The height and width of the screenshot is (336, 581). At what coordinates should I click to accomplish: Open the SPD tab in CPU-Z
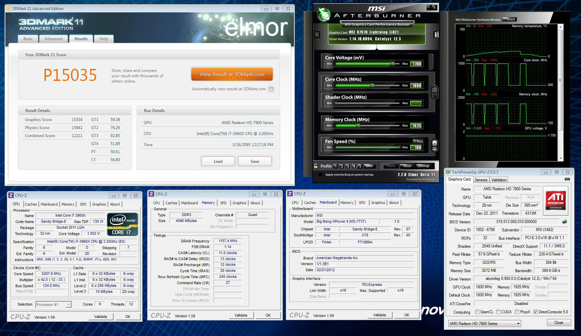pyautogui.click(x=83, y=204)
